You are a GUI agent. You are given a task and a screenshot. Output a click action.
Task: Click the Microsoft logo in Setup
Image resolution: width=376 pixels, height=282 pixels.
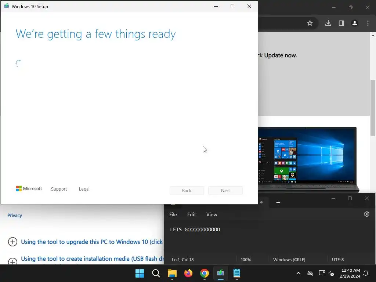29,189
